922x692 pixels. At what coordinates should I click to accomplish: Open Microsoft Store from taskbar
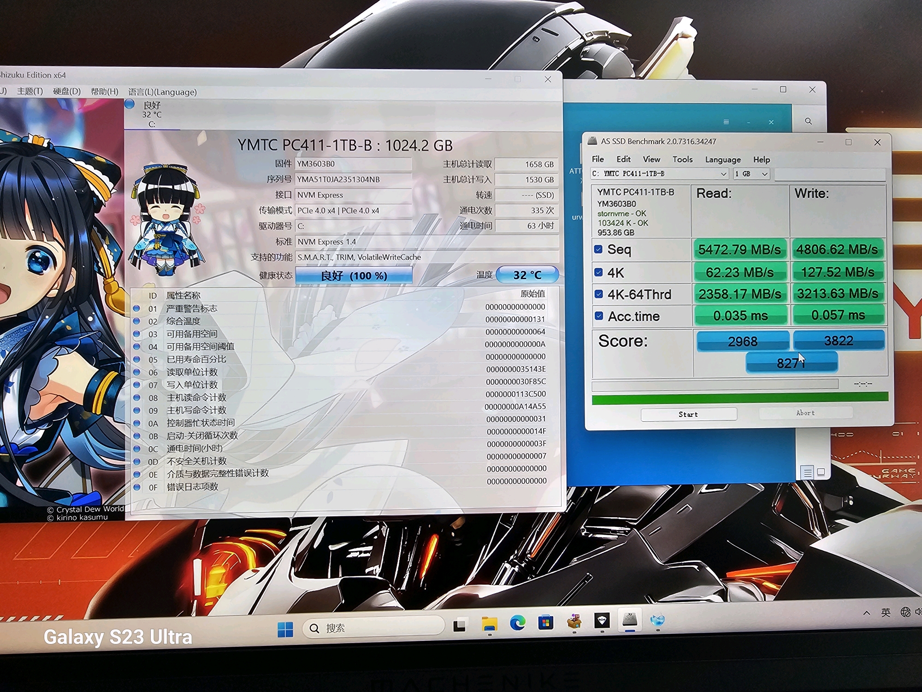pos(545,622)
